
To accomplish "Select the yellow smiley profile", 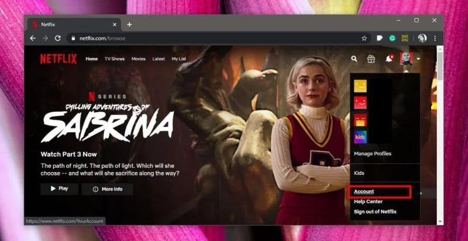I will (360, 86).
